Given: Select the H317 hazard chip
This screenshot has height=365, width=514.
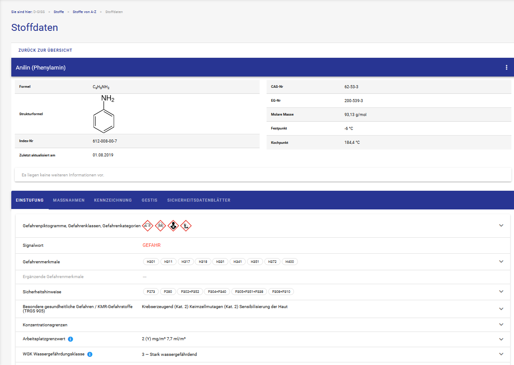Looking at the screenshot, I should point(186,262).
